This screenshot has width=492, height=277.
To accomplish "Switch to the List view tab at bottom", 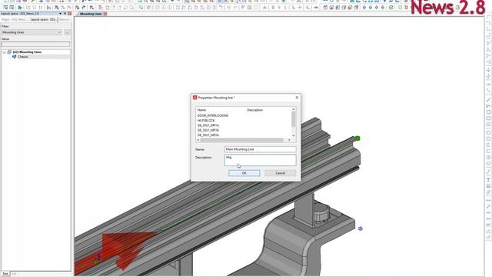I will pos(14,274).
